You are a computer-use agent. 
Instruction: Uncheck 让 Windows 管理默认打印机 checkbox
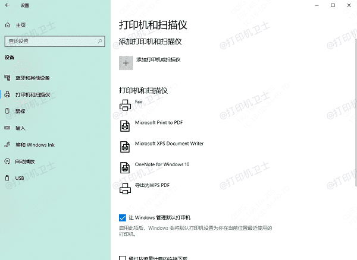(x=122, y=218)
